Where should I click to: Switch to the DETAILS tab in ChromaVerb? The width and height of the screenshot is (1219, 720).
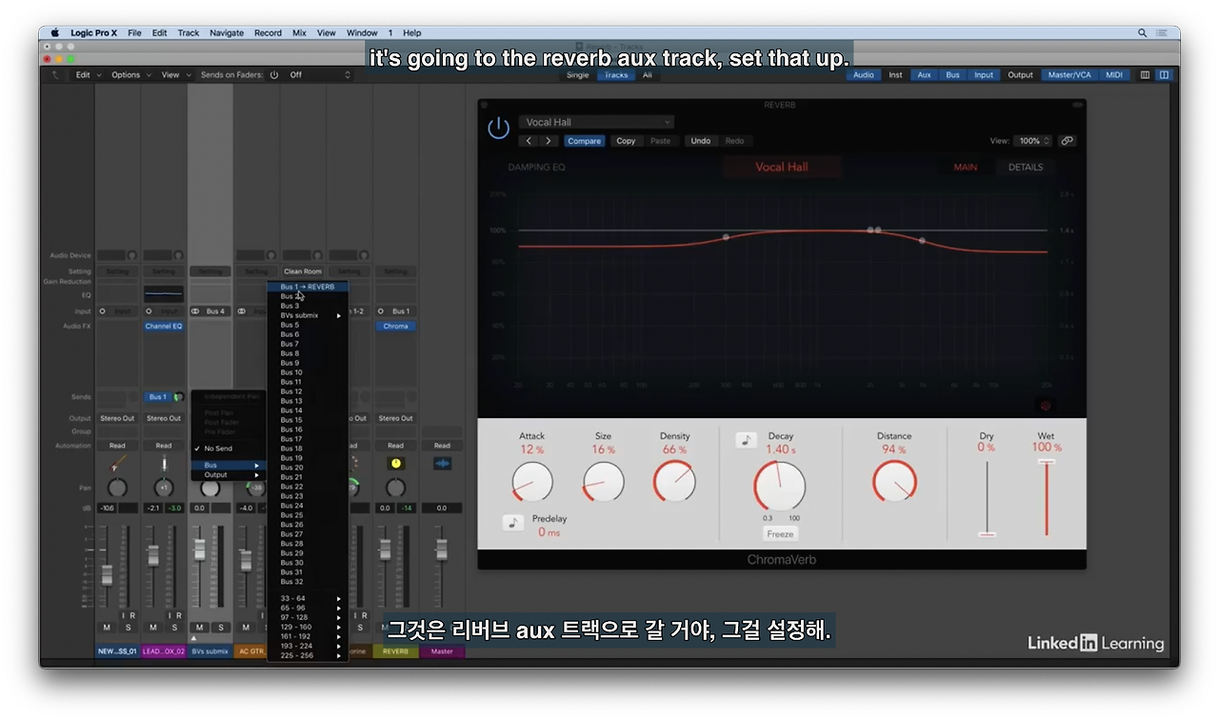pos(1026,168)
